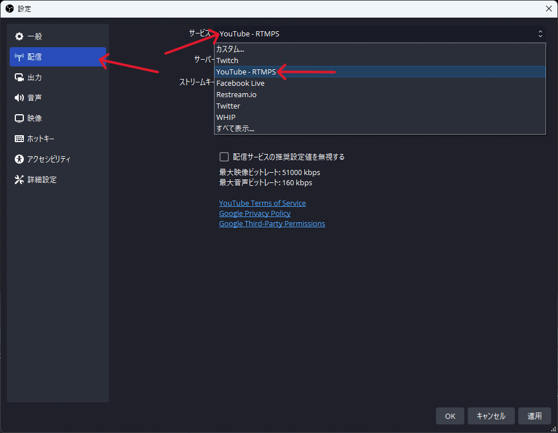Click the サービス combo box showing YouTube - RTMPS
This screenshot has height=433, width=558.
pyautogui.click(x=380, y=34)
